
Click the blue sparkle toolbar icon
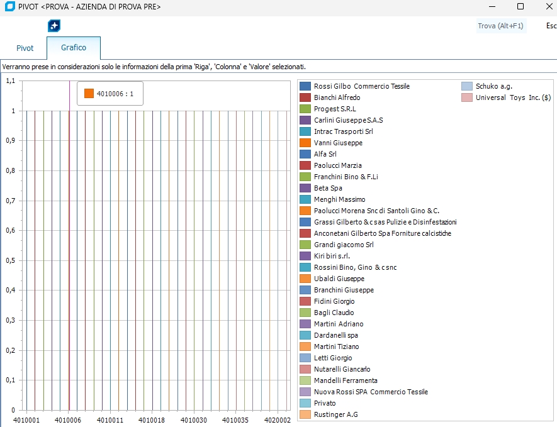coord(54,26)
